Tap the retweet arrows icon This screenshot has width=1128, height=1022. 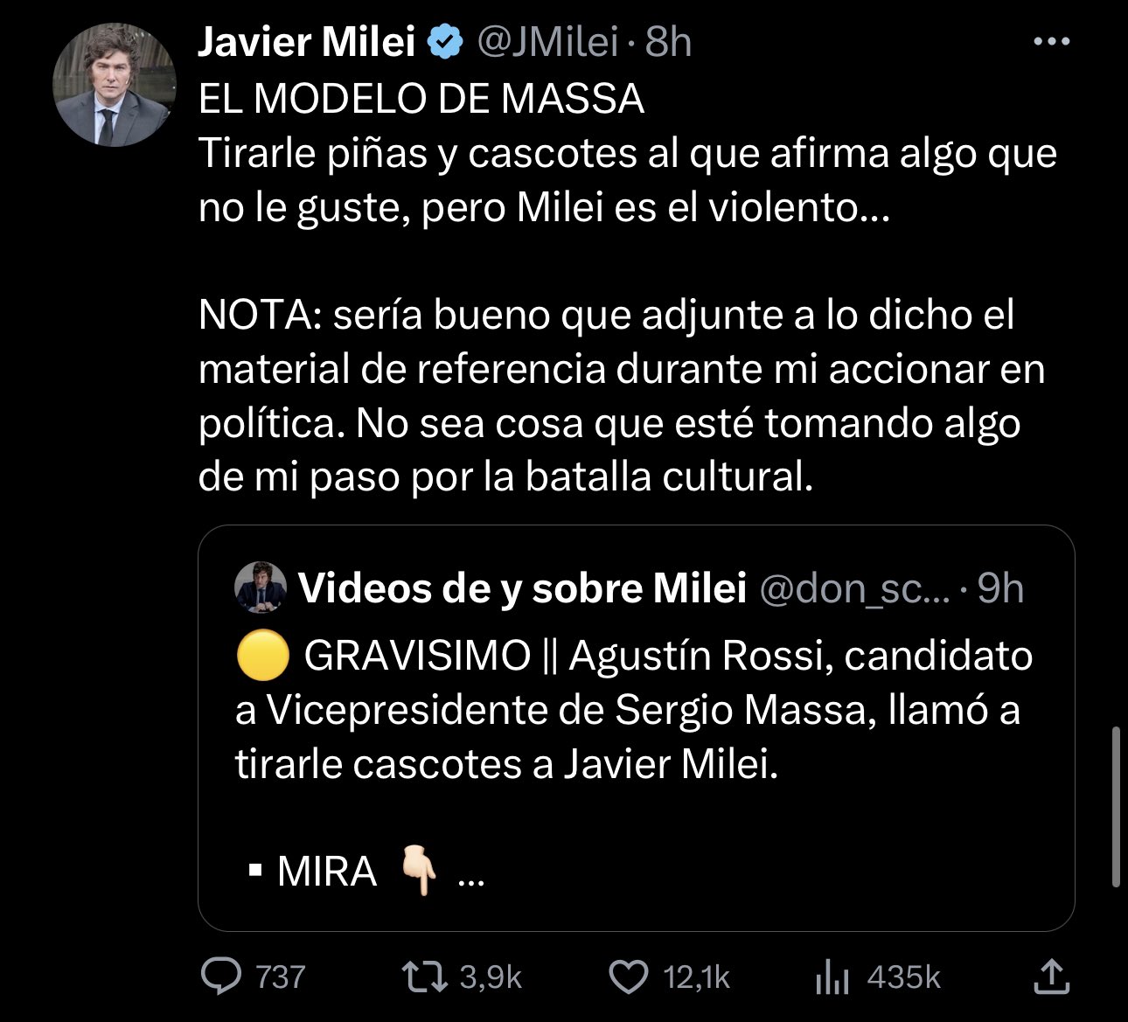click(x=425, y=977)
